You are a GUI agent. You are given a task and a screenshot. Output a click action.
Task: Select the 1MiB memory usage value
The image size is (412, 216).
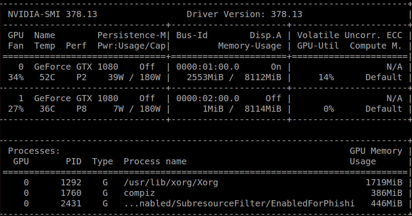tap(213, 109)
